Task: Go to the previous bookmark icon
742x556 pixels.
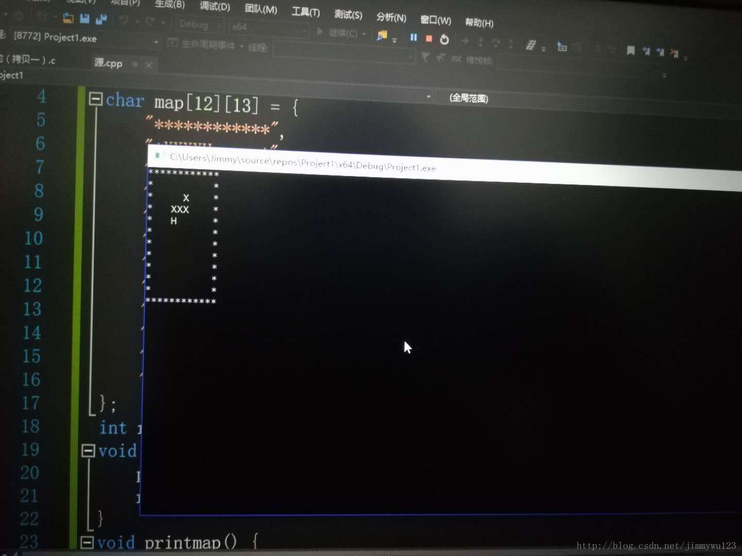Action: tap(646, 51)
